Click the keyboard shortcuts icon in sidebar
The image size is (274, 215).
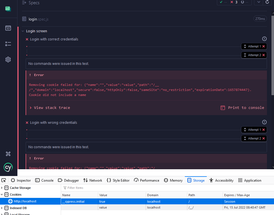(x=8, y=154)
